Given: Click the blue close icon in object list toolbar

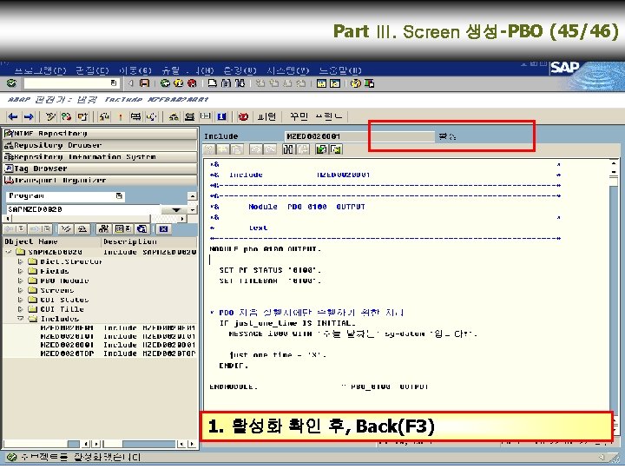Looking at the screenshot, I should coord(163,229).
